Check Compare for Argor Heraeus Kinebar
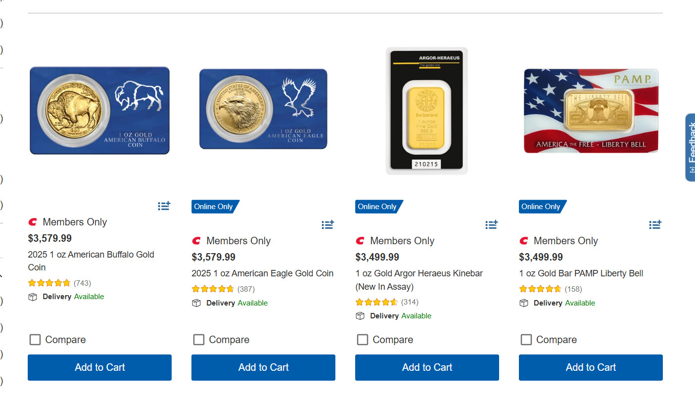This screenshot has width=695, height=395. (x=363, y=340)
